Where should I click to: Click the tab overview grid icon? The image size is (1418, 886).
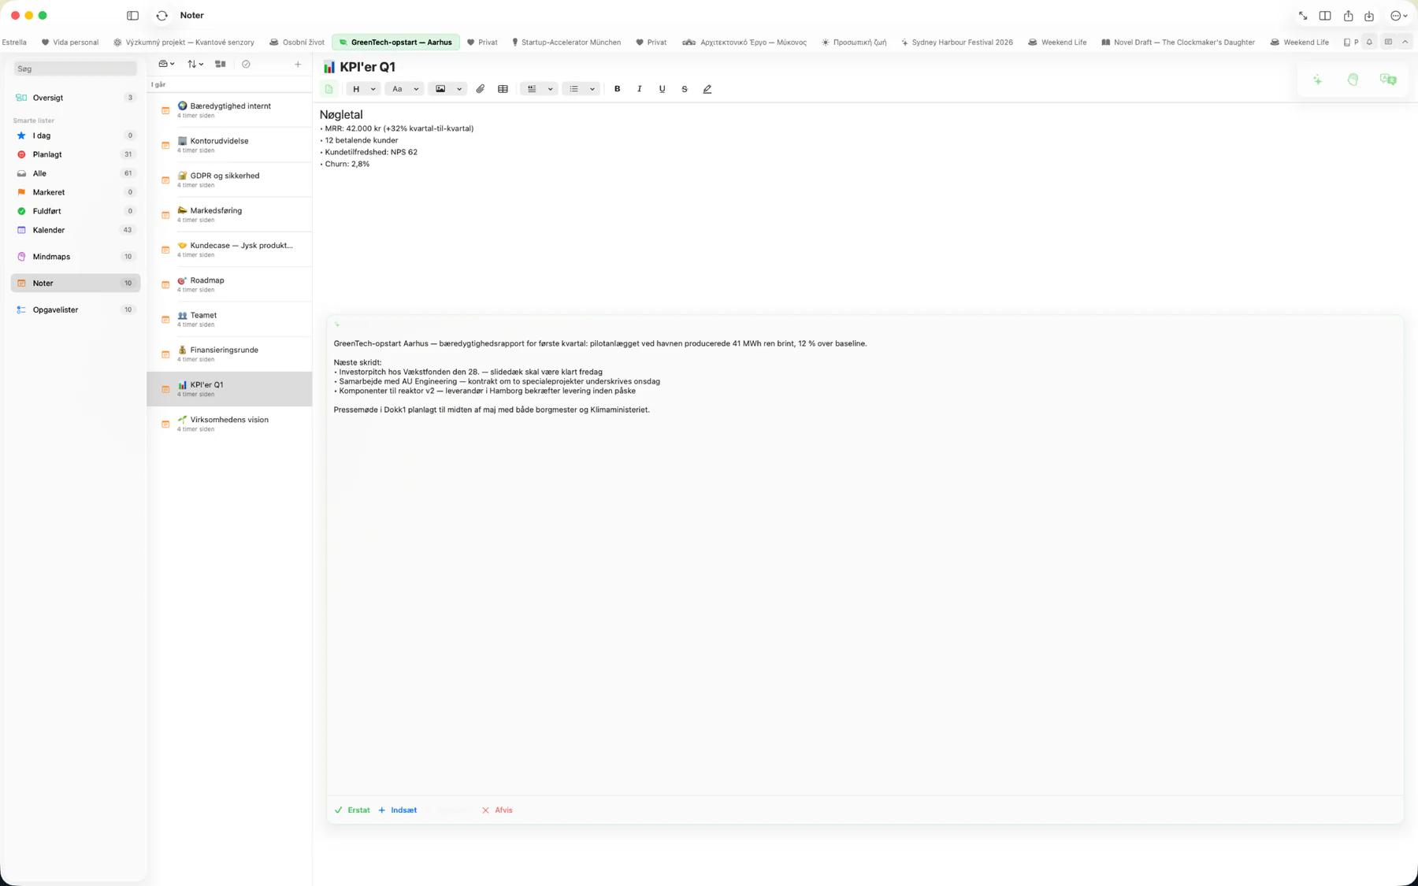tap(1388, 43)
